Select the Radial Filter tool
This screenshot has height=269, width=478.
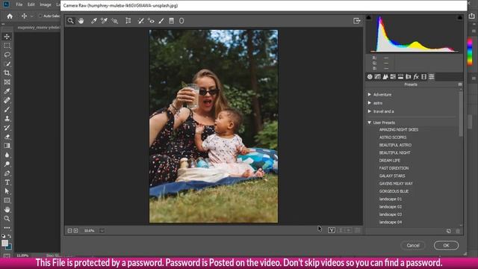click(181, 21)
